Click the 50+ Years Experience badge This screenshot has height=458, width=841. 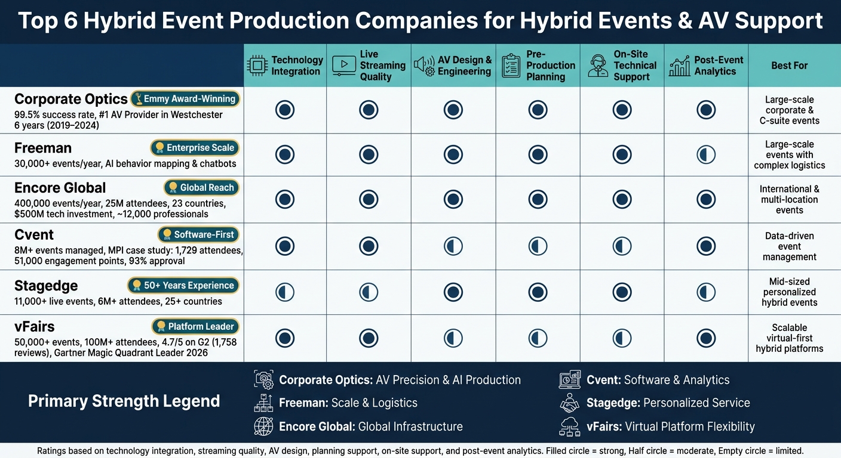point(183,286)
